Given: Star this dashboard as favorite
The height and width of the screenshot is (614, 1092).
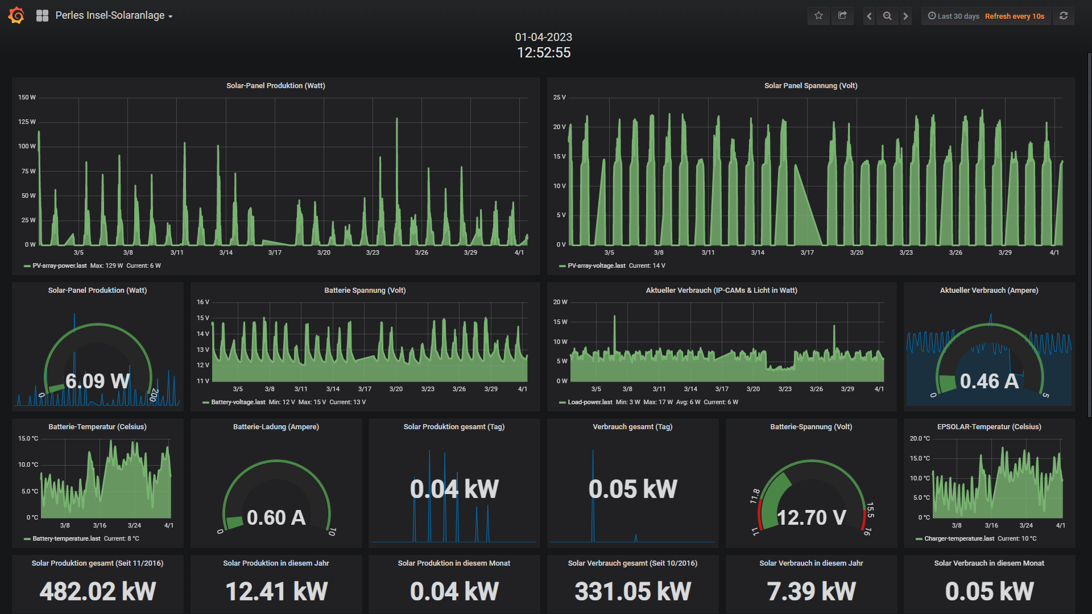Looking at the screenshot, I should [818, 16].
